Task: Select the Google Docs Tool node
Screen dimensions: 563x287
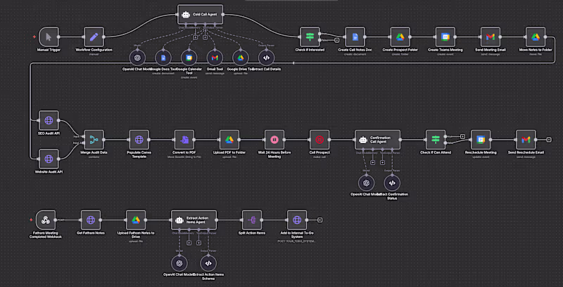Action: tap(163, 58)
